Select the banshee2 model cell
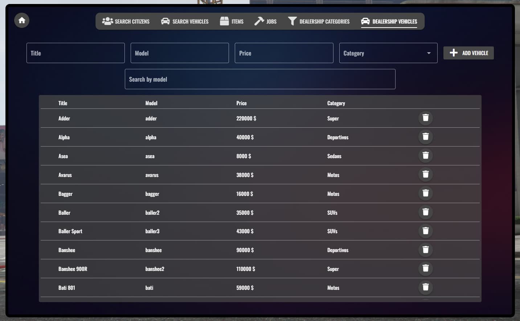The image size is (520, 321). [155, 269]
